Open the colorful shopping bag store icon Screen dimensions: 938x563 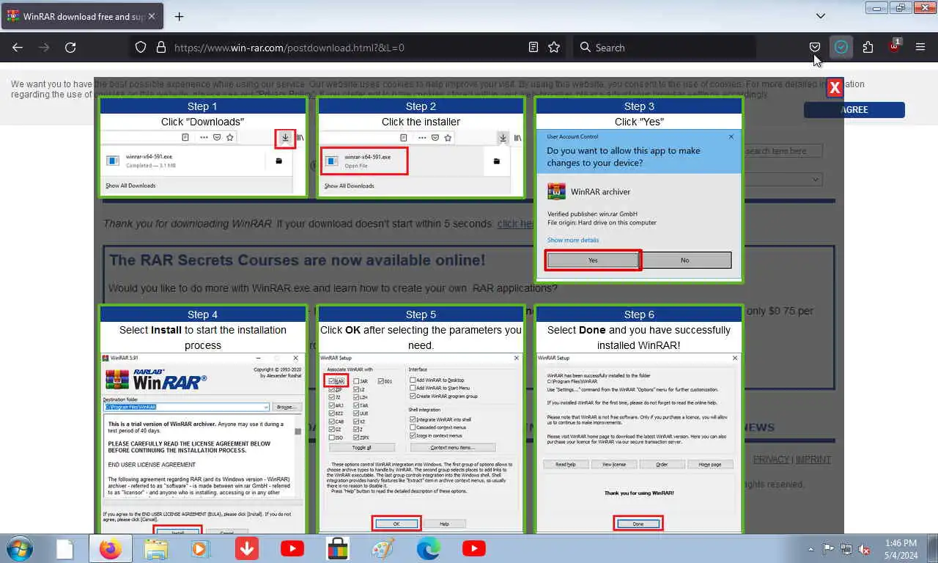click(338, 548)
